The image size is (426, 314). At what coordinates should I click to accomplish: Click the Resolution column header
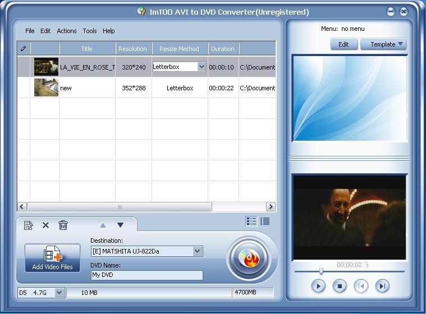point(133,49)
